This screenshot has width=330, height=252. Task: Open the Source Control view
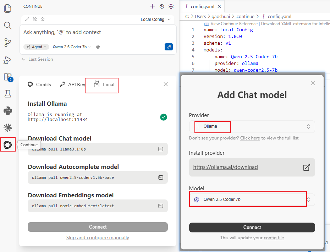(x=8, y=43)
